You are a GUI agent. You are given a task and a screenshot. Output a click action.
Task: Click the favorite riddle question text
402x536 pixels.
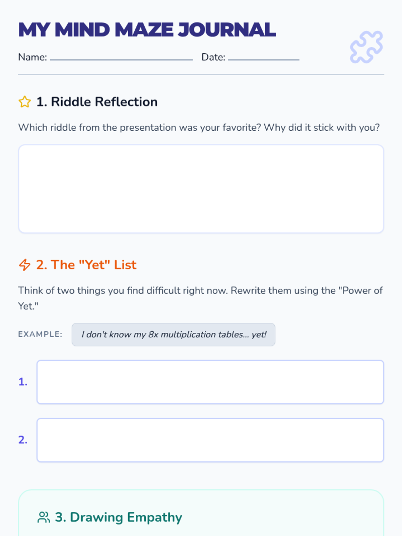[x=199, y=128]
